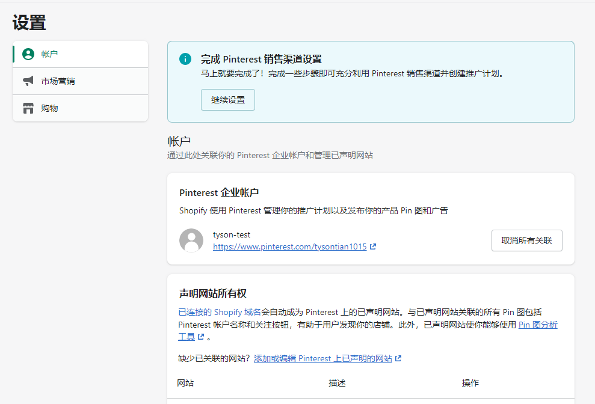
Task: Click external-link icon beside the pinterest.com URL
Action: pos(373,246)
